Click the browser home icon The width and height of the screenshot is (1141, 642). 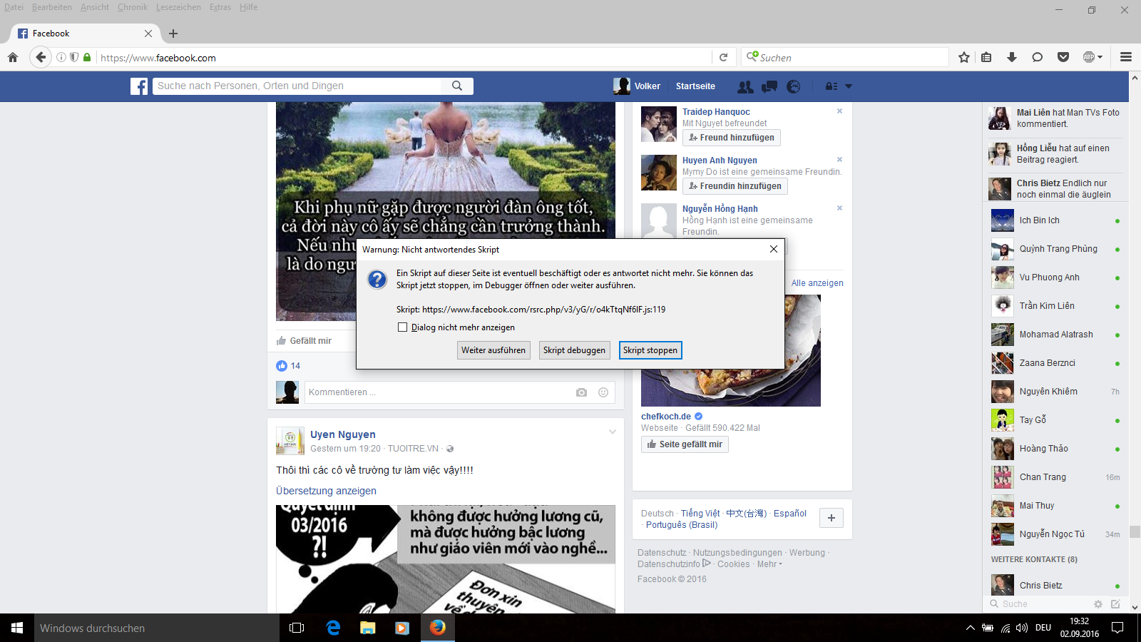tap(13, 58)
